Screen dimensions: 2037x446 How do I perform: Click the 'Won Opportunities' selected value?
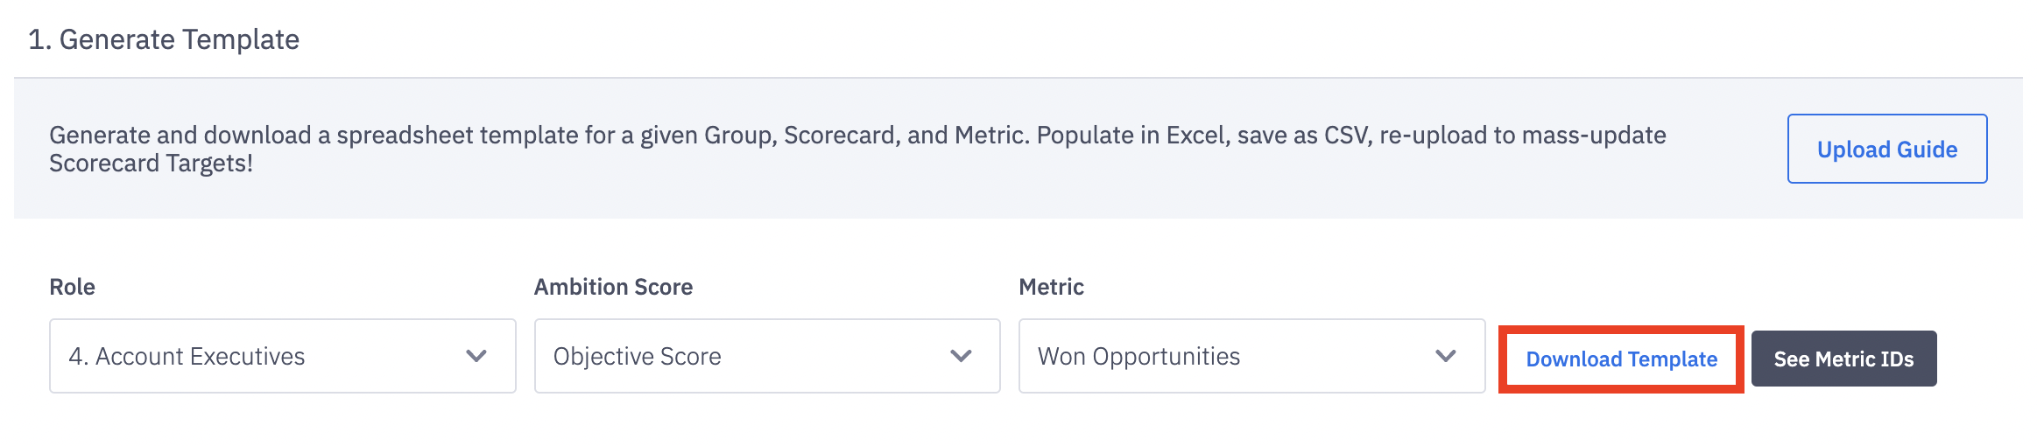pos(1138,357)
